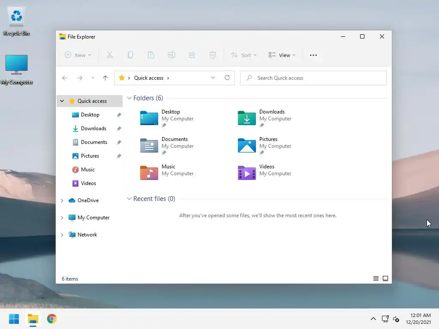This screenshot has width=439, height=329.
Task: Select My Computer desktop icon
Action: point(17,70)
